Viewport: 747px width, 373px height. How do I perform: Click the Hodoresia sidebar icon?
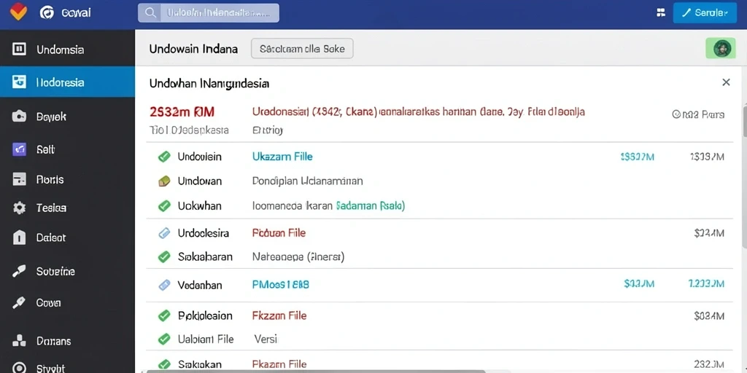(19, 82)
